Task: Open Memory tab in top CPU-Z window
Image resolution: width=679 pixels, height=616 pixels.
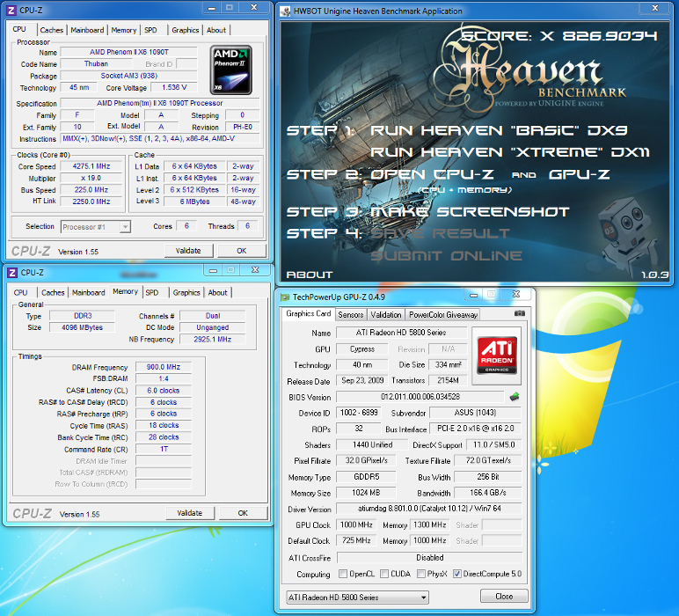Action: coord(124,30)
